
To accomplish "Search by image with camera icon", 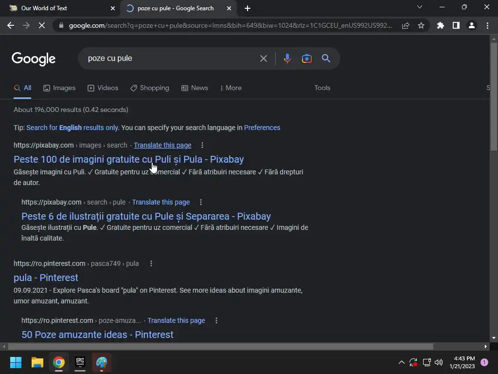I will pyautogui.click(x=306, y=58).
